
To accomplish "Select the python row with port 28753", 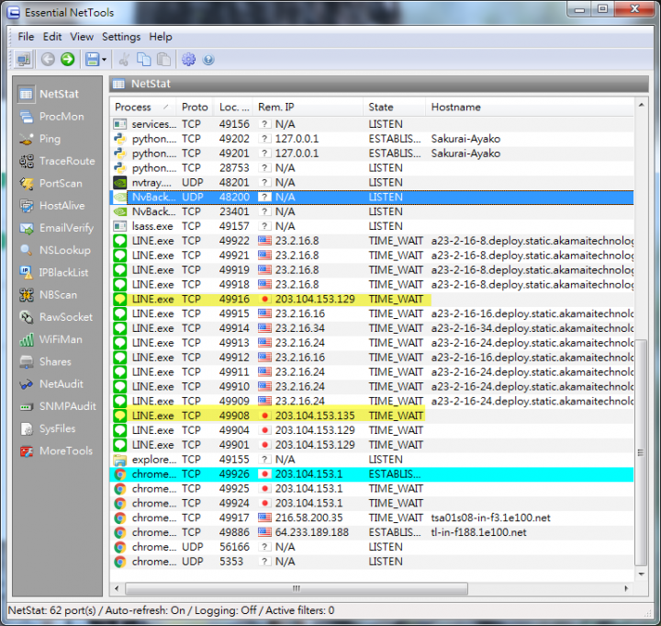I will coord(372,167).
